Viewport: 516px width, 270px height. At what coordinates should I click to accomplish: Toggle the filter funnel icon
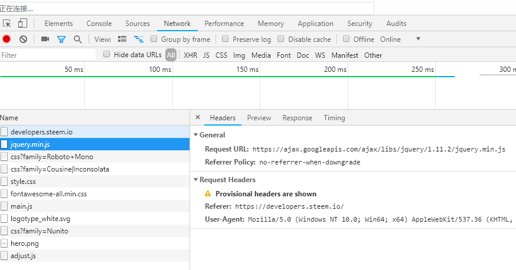[x=61, y=39]
